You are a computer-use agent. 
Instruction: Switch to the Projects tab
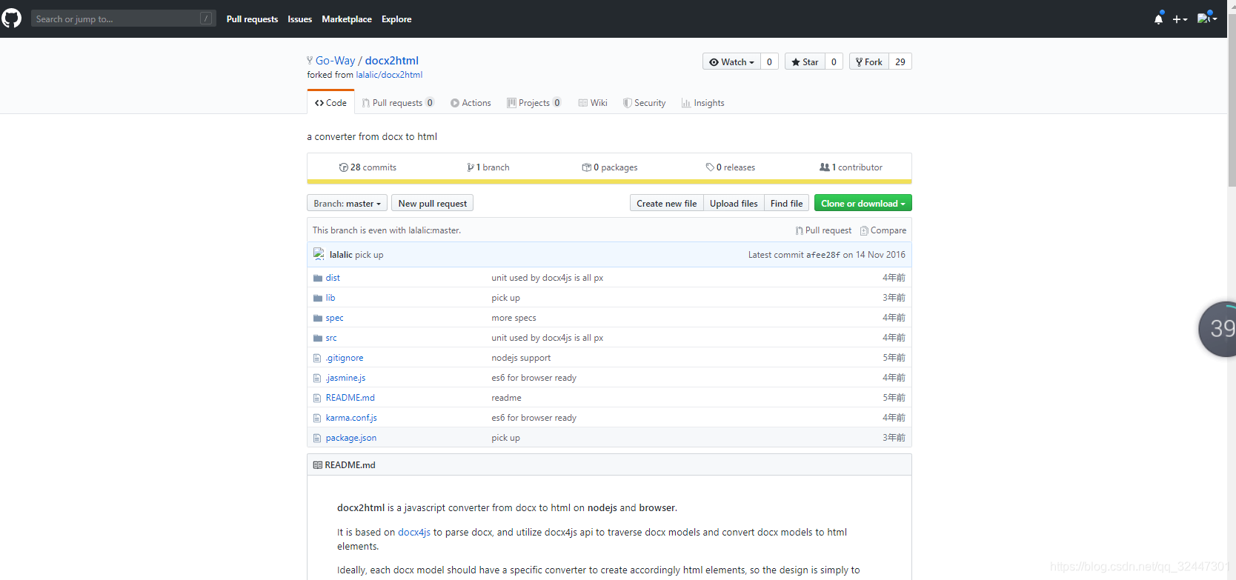tap(534, 103)
